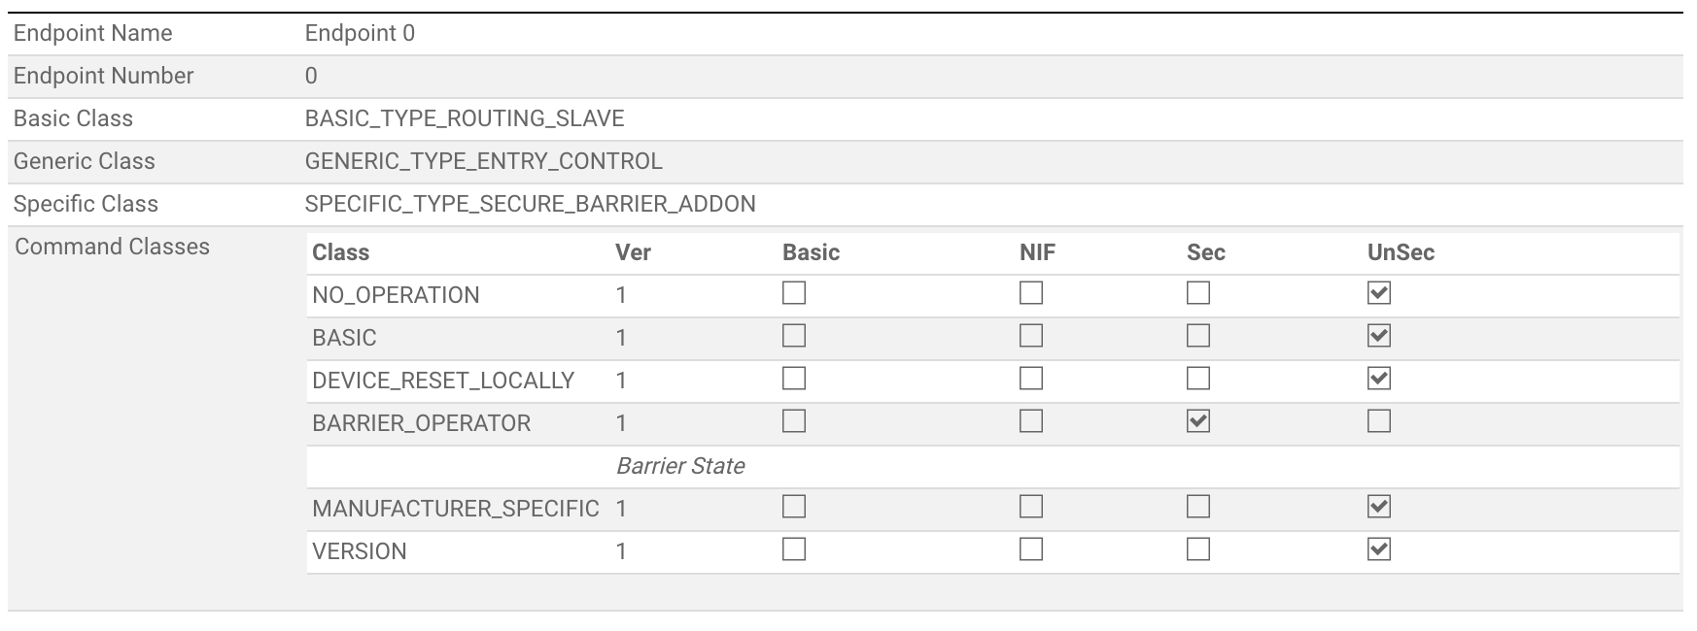Uncheck Sec for BARRIER_OPERATOR

tap(1198, 421)
